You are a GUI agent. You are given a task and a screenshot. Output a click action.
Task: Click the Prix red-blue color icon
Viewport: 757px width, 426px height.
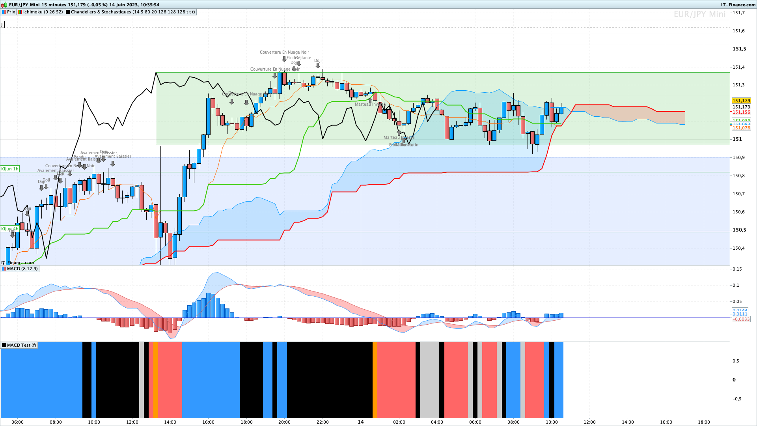pyautogui.click(x=4, y=12)
